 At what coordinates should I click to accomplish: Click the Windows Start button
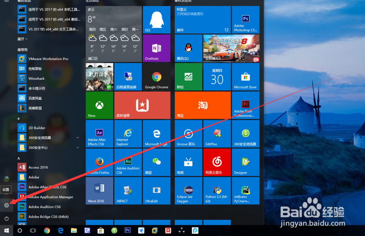(x=7, y=231)
